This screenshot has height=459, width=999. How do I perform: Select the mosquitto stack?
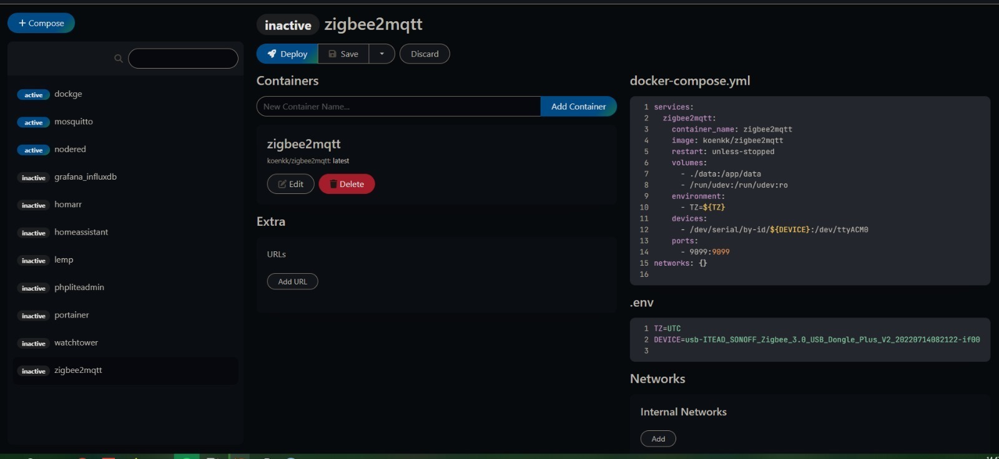click(x=73, y=122)
